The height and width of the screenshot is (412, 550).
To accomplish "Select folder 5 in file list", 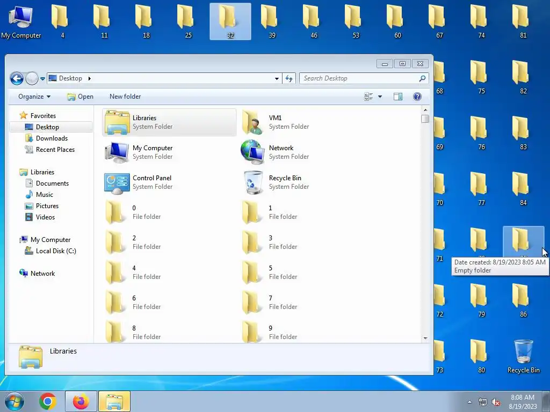I will pos(306,272).
